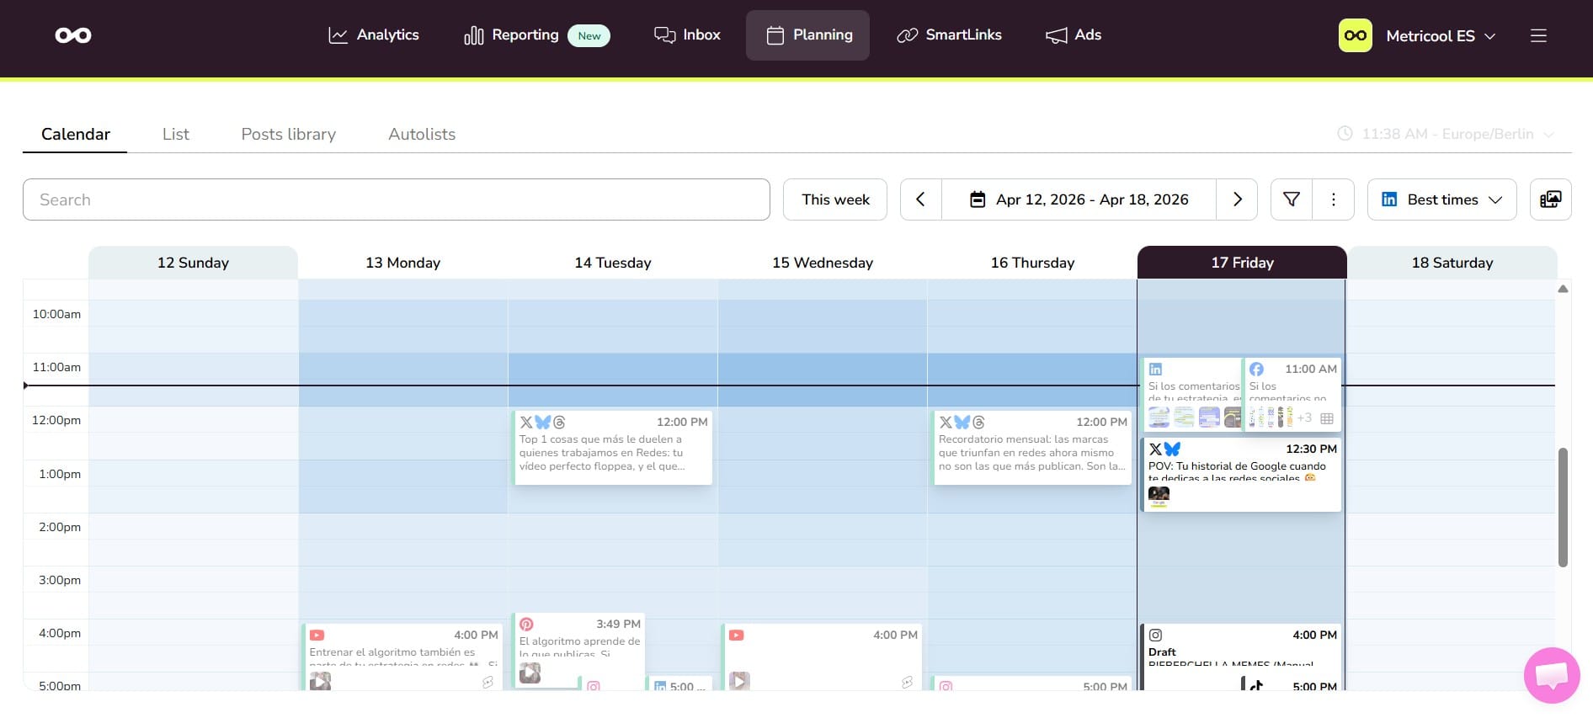Click the Bluesky icon on Thursday 12:00 PM post
Viewport: 1593px width, 718px height.
click(962, 423)
